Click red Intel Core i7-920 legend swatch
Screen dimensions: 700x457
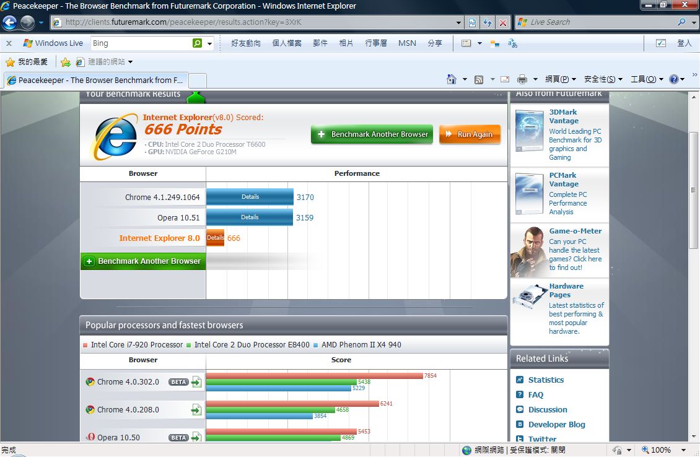click(85, 345)
